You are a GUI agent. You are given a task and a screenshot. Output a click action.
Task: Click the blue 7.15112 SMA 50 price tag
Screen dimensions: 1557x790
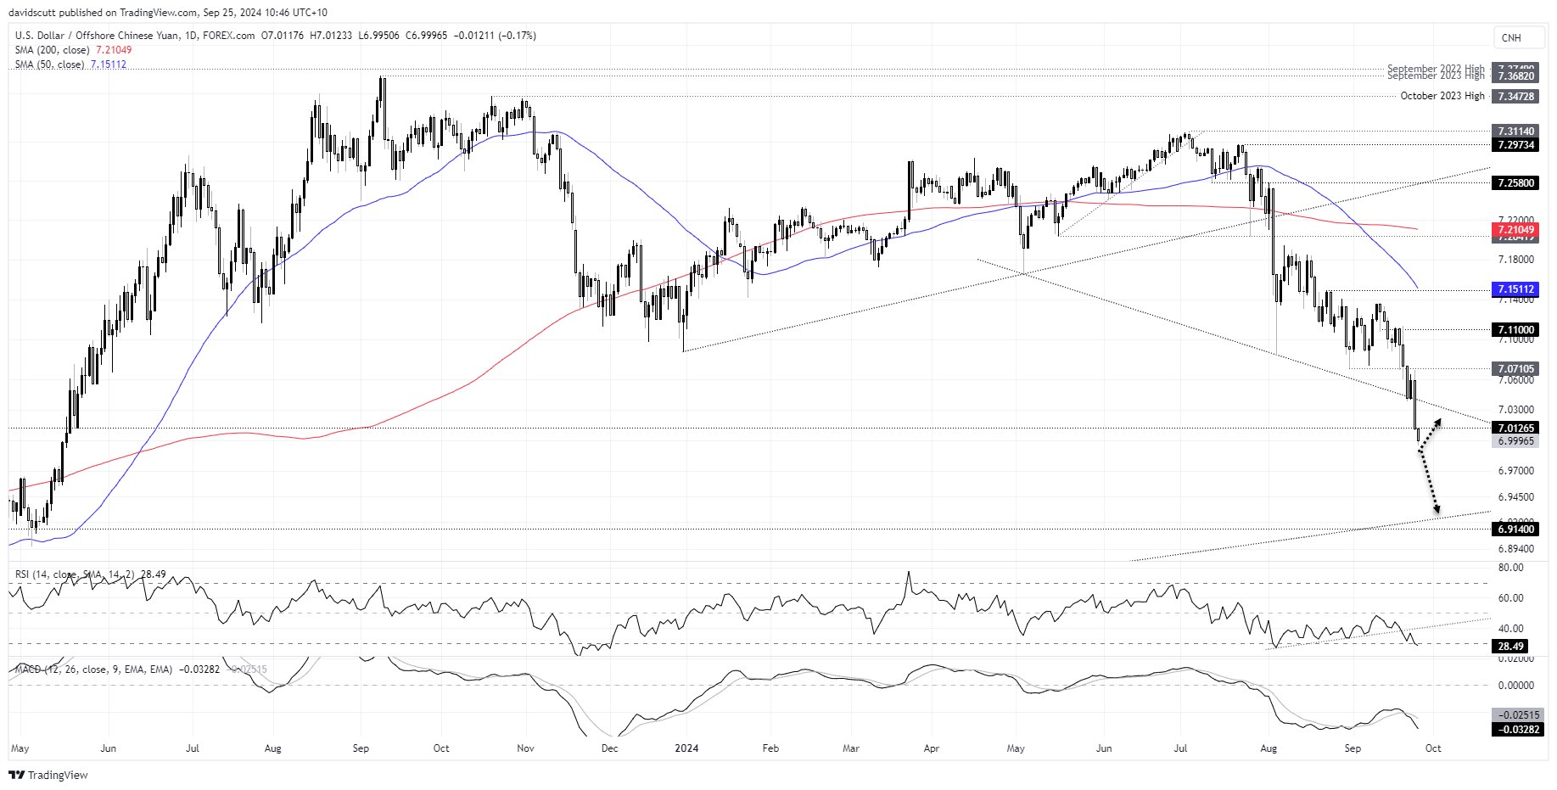click(1515, 289)
